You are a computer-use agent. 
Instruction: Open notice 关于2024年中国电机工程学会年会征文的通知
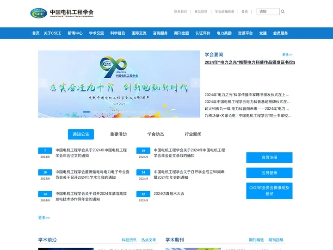[91, 153]
